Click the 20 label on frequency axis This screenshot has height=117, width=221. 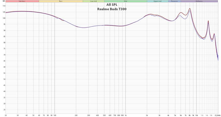coord(6,115)
